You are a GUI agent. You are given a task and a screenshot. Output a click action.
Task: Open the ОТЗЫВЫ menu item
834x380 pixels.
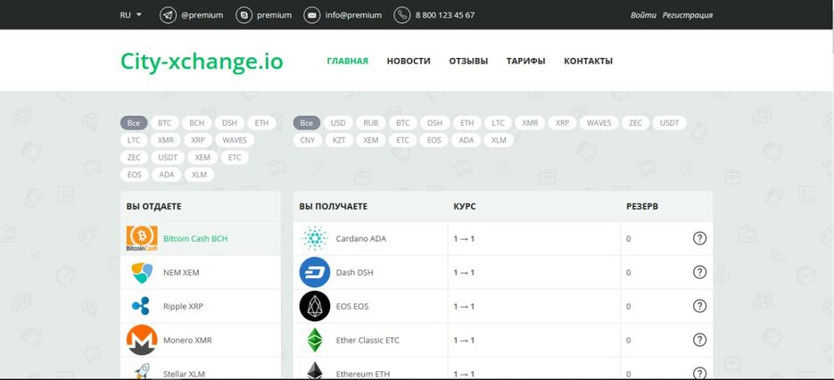click(468, 61)
